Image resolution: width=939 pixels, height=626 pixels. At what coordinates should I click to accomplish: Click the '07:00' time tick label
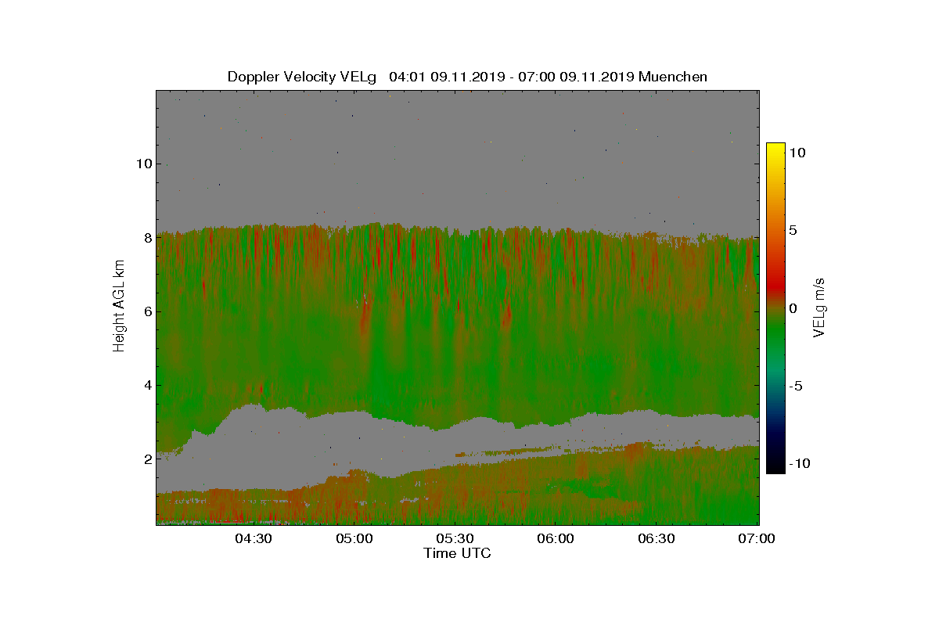point(757,539)
